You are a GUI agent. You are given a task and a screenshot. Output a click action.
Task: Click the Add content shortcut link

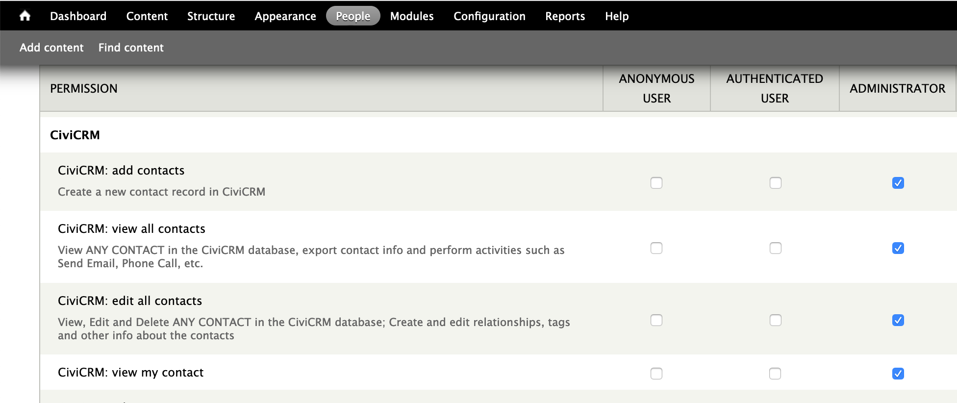51,48
